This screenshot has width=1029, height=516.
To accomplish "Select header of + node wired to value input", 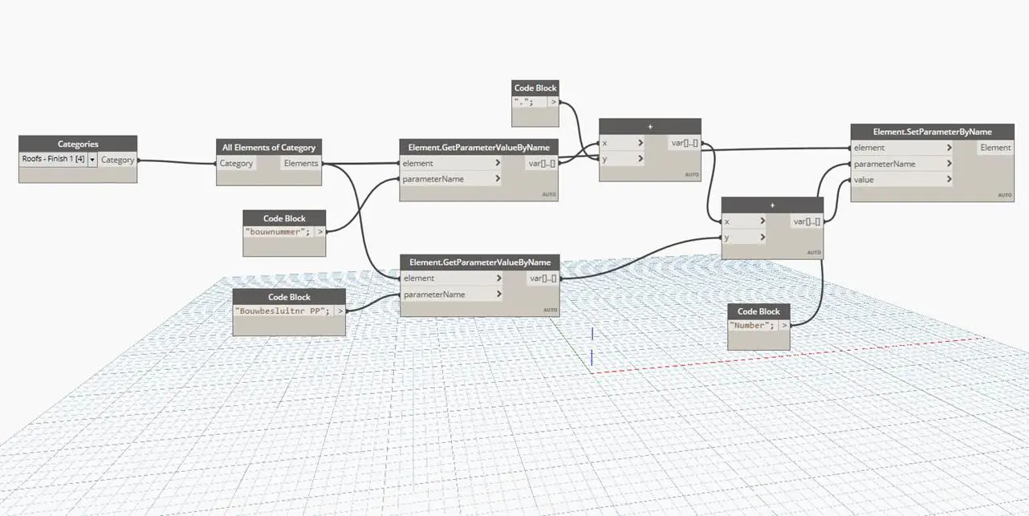I will (772, 205).
